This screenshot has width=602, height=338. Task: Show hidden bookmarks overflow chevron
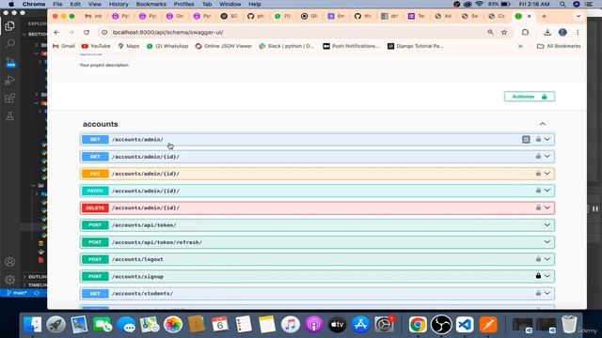pos(520,46)
